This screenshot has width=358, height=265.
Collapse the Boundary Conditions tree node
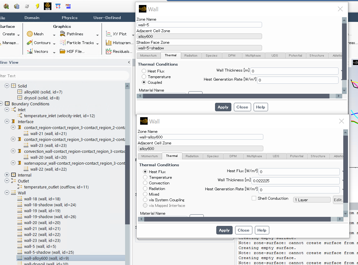click(1, 104)
